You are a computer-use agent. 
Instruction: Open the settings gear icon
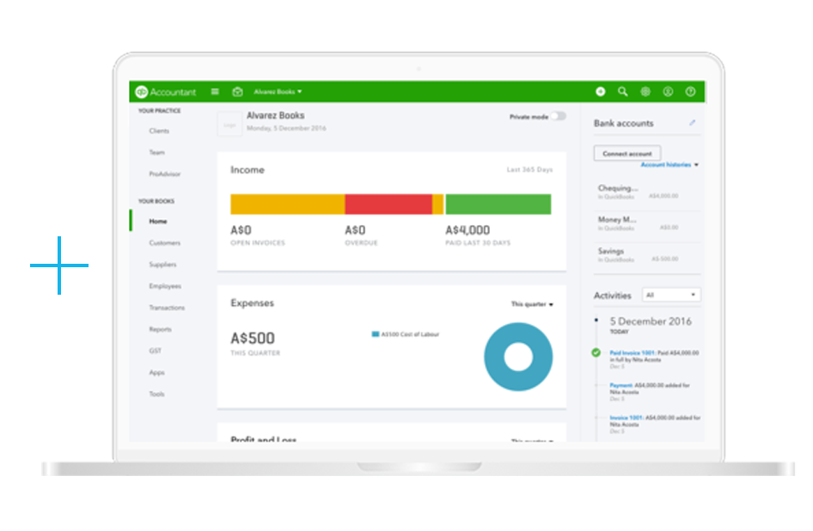click(645, 92)
